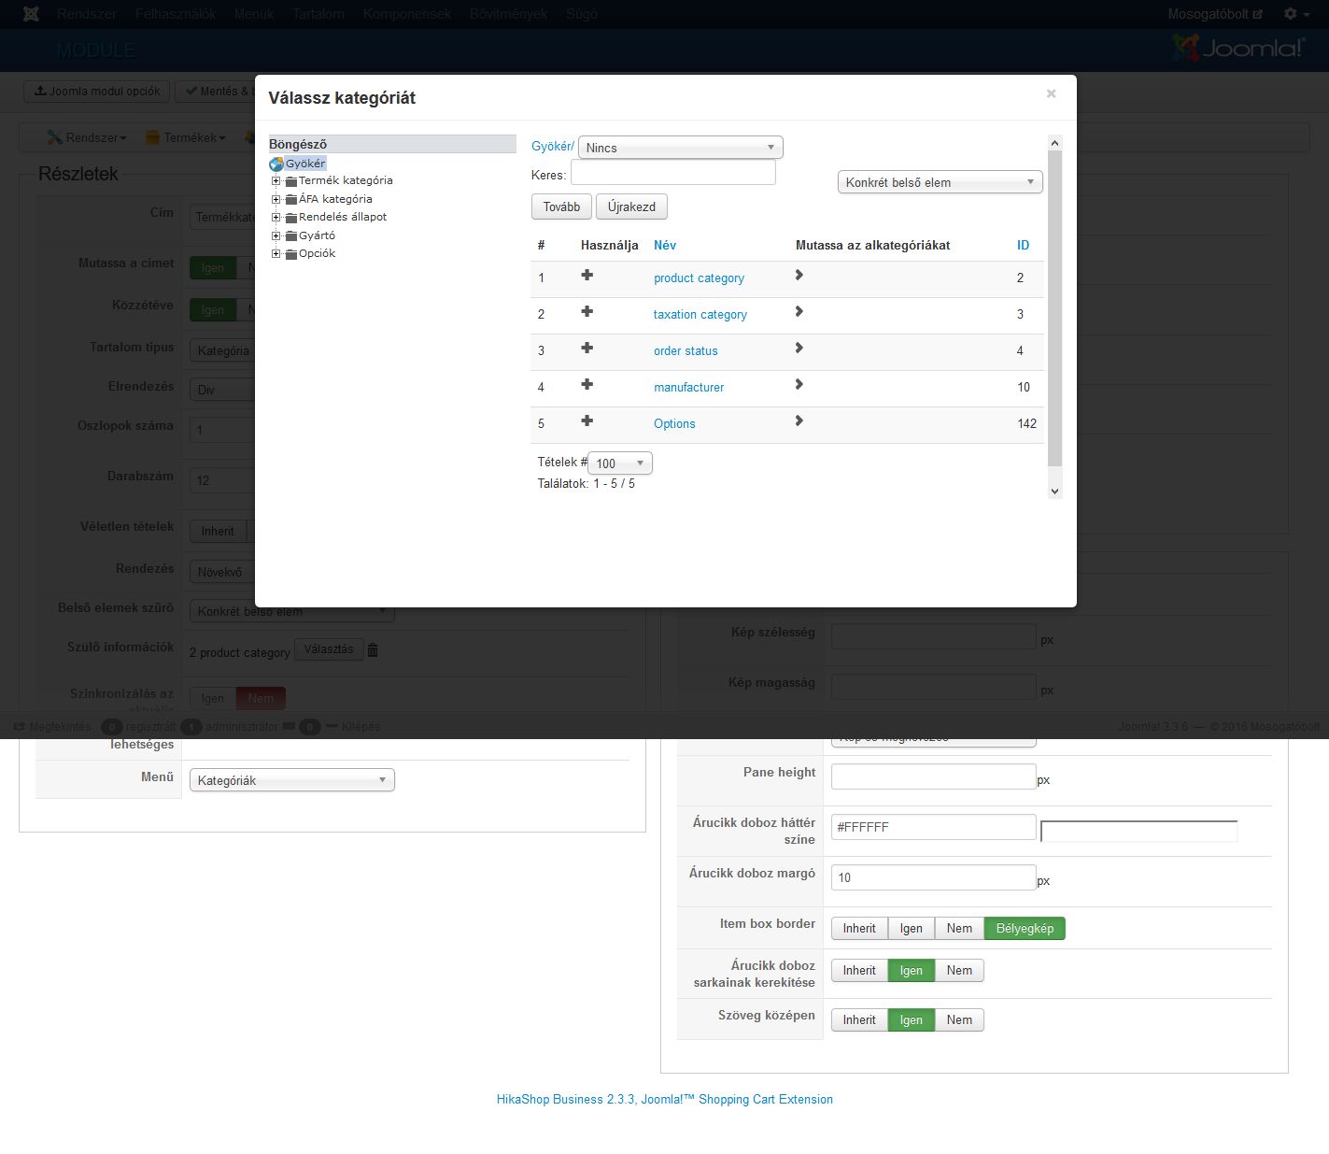Click the globe icon beside Gyökér
The image size is (1329, 1154).
tap(276, 164)
